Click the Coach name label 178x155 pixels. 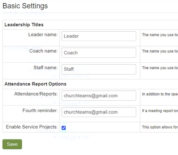tap(43, 51)
